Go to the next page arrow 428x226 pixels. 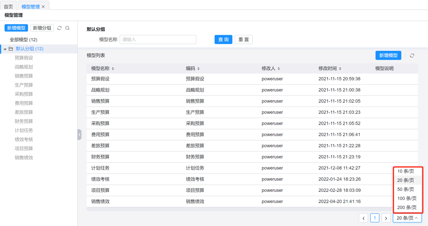point(386,218)
